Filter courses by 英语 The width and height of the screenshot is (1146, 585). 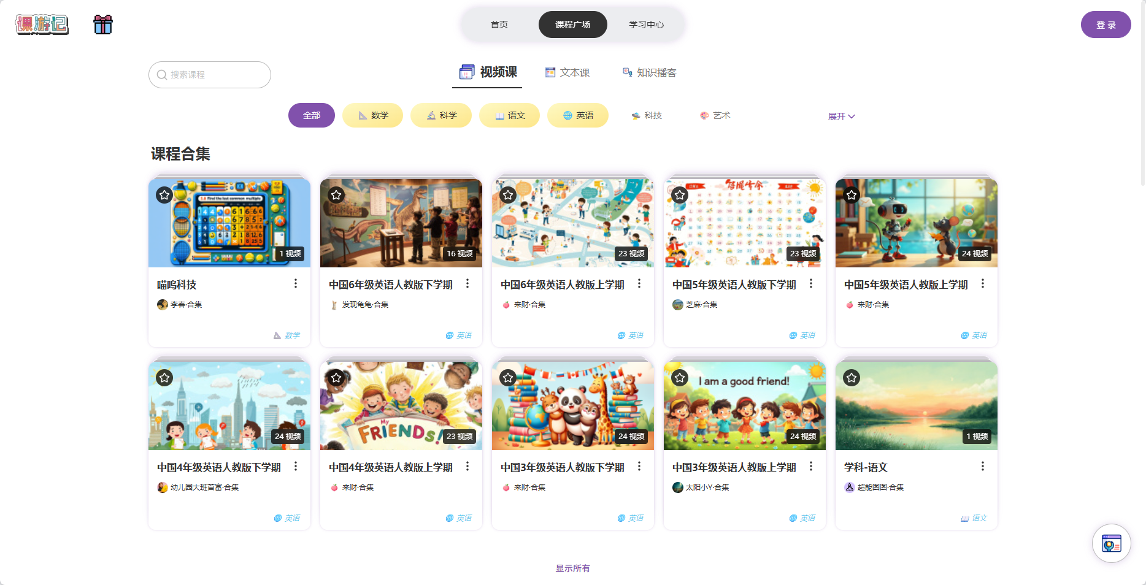point(578,115)
